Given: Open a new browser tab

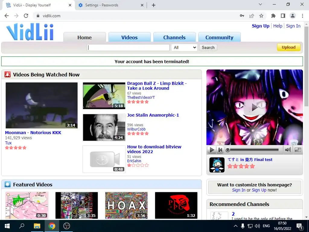Looking at the screenshot, I should (154, 5).
